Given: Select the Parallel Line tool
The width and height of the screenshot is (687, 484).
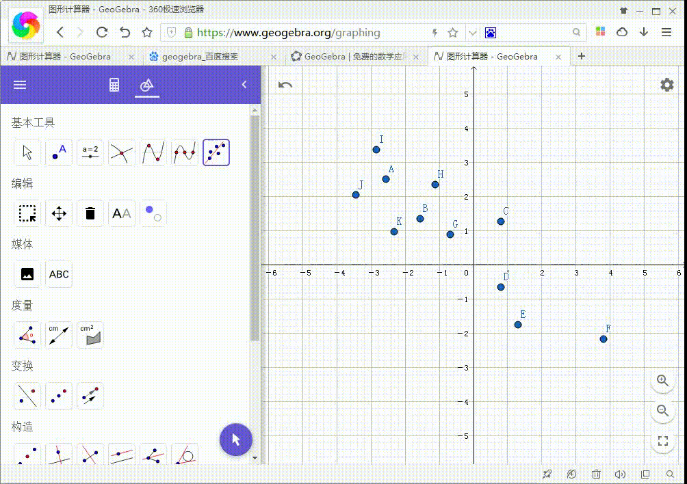Looking at the screenshot, I should coord(121,454).
